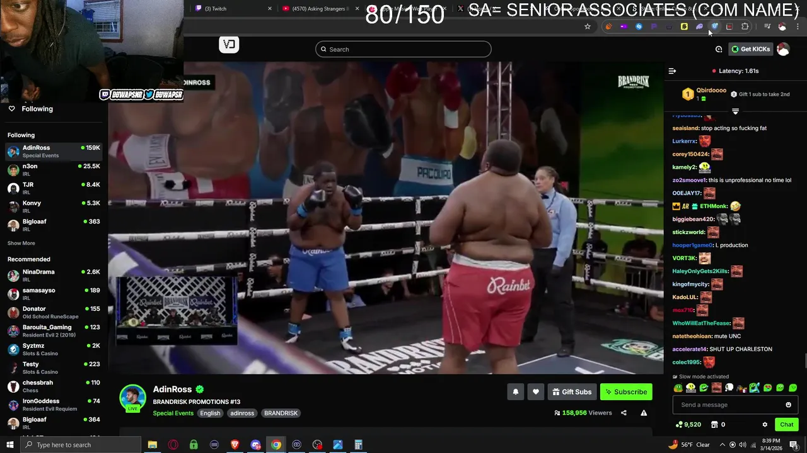Open IronGoddess Resident Evil Requiem channel
Viewport: 807px width, 453px height.
[54, 404]
